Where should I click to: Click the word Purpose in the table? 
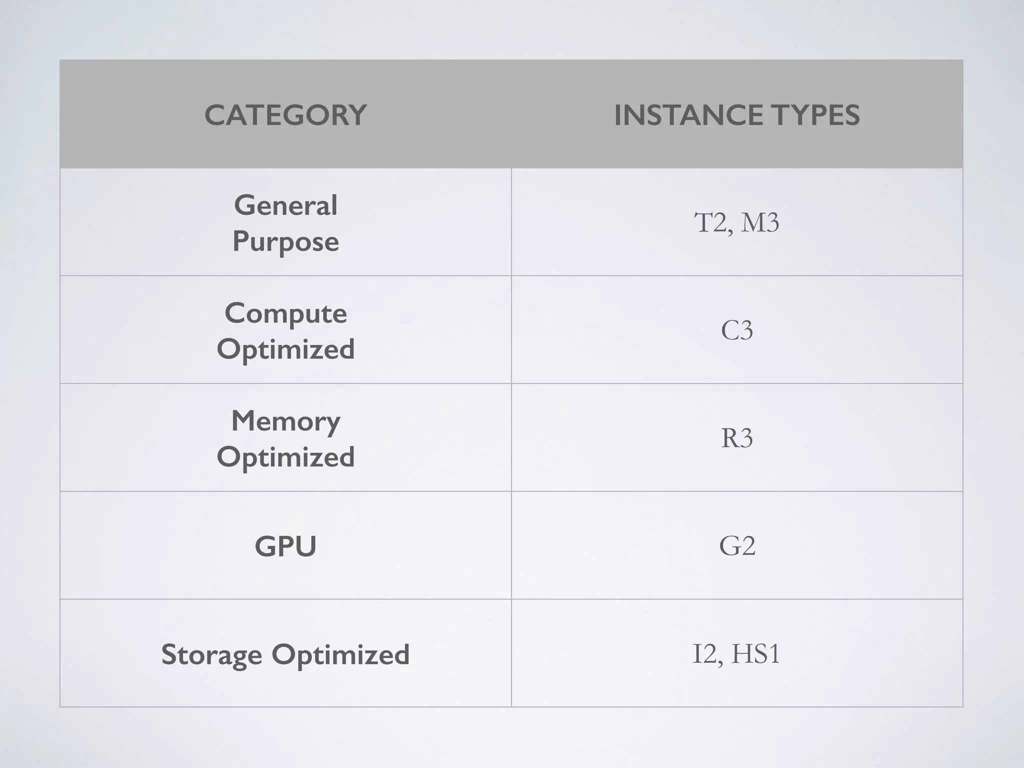click(x=285, y=241)
